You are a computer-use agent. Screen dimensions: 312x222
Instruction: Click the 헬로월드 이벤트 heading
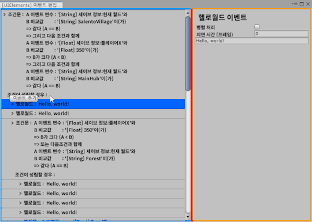[222, 17]
